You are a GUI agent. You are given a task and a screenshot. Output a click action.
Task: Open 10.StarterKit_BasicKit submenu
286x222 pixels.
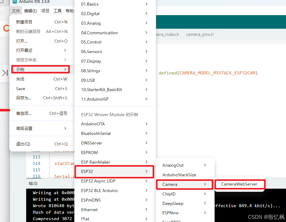(x=115, y=90)
